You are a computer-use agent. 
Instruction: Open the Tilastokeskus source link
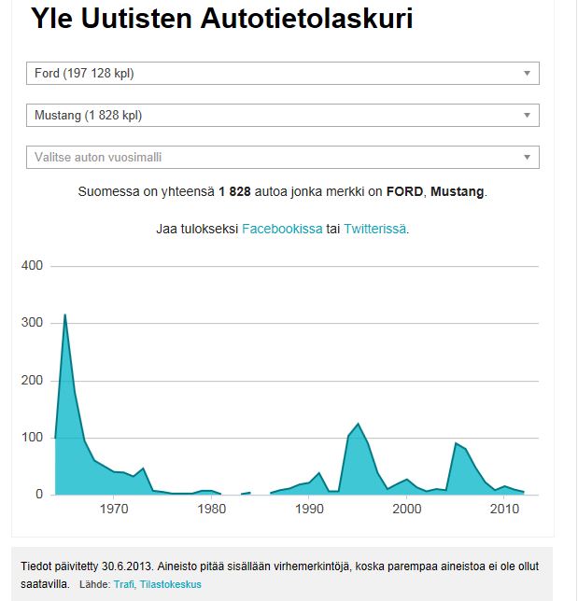click(x=171, y=585)
